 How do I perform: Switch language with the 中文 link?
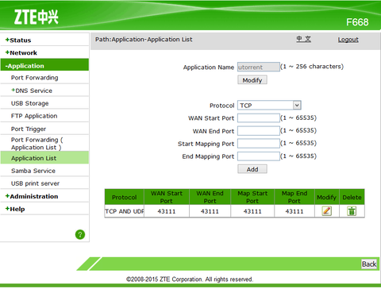303,39
